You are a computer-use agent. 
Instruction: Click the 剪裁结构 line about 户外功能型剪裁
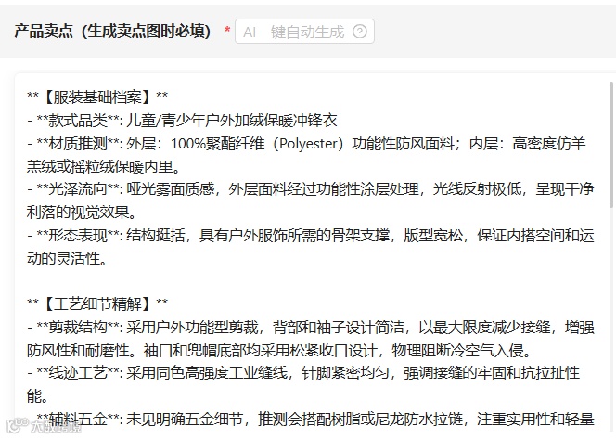[311, 327]
